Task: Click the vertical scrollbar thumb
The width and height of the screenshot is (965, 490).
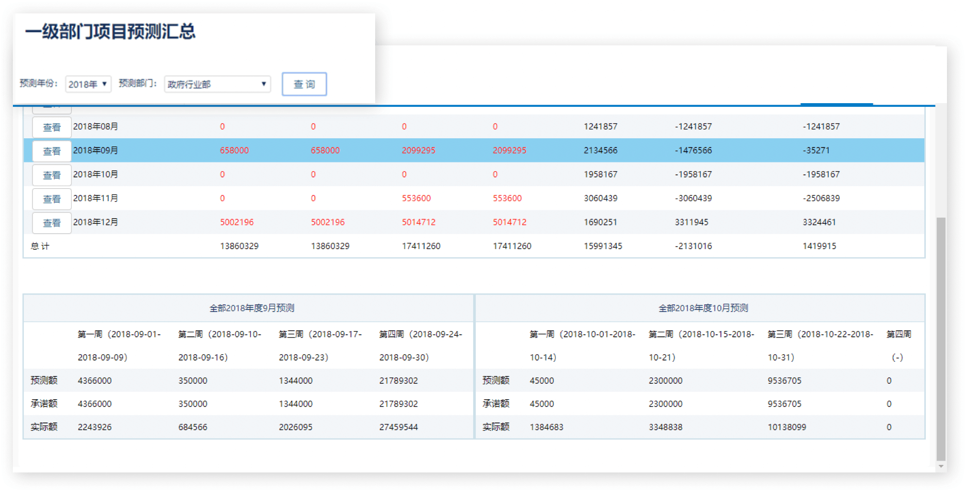Action: click(x=941, y=339)
